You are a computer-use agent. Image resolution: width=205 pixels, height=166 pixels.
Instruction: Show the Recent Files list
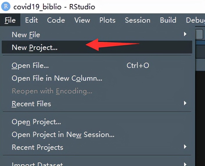[x=31, y=104]
